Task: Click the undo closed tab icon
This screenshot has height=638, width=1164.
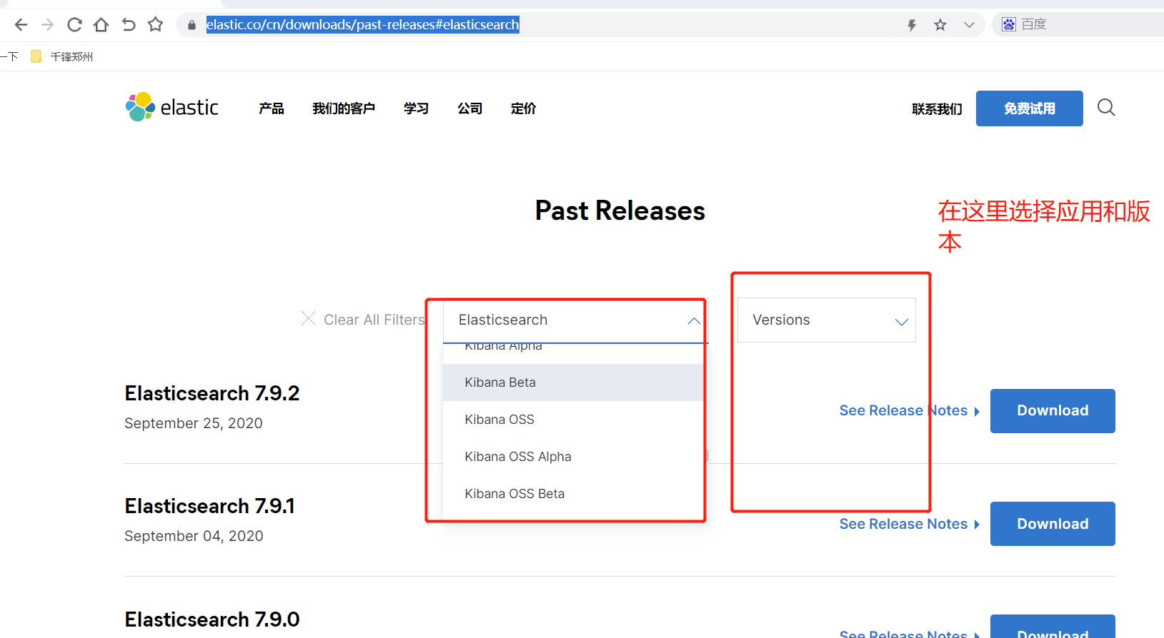Action: tap(129, 25)
